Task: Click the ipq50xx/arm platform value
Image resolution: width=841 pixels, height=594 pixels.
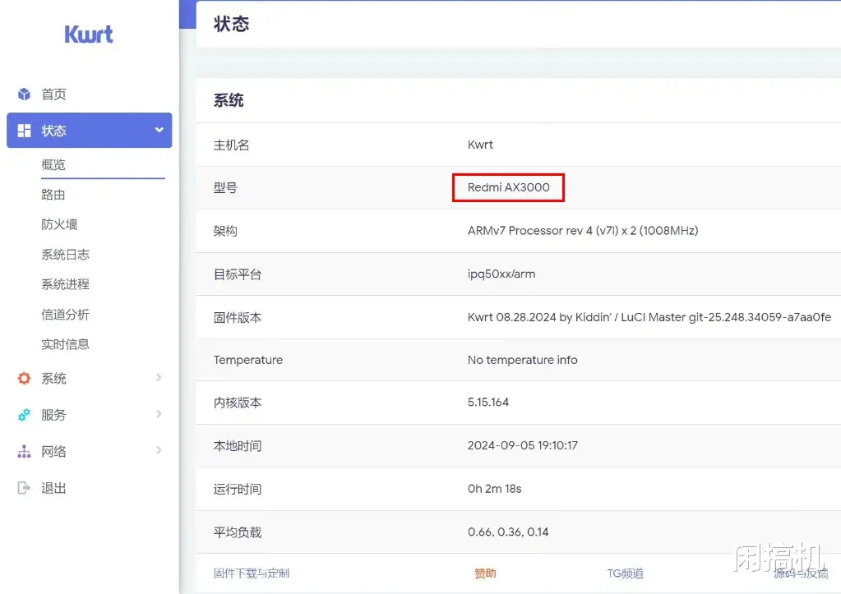Action: coord(501,274)
